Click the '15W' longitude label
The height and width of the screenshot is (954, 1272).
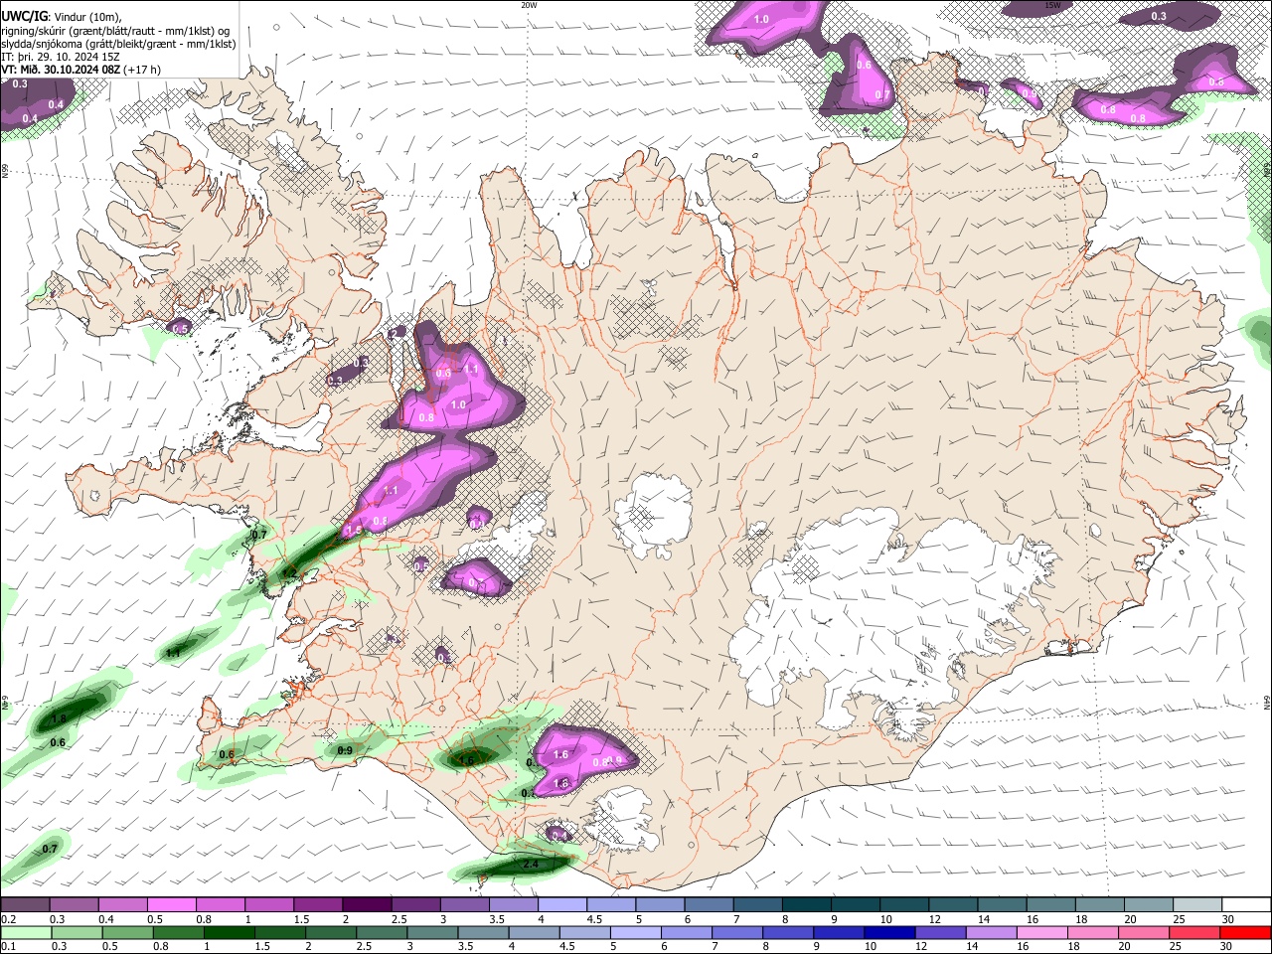click(1052, 5)
